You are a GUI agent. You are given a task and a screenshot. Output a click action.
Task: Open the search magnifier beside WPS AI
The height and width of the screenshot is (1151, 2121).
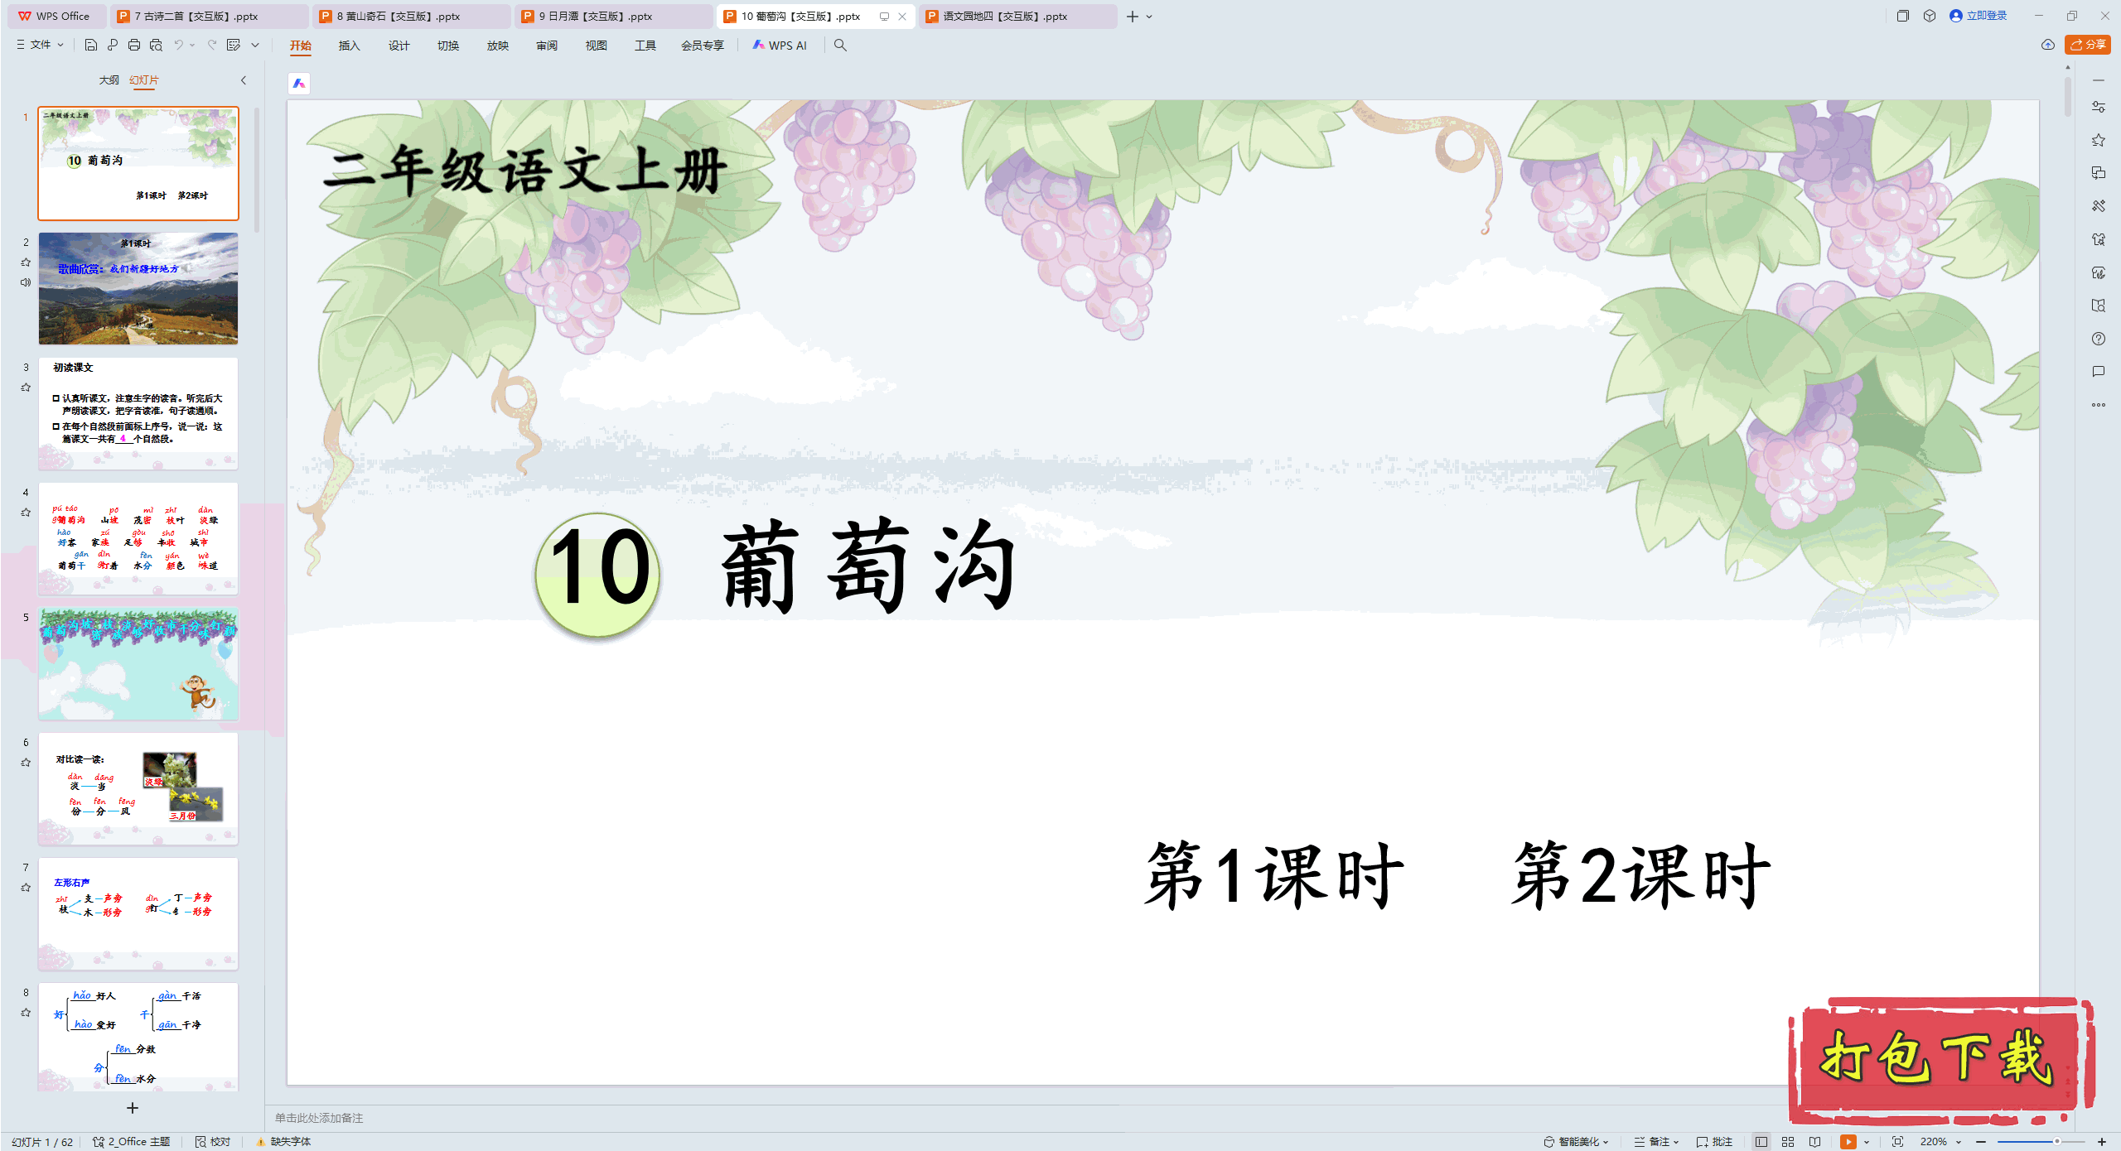[840, 46]
